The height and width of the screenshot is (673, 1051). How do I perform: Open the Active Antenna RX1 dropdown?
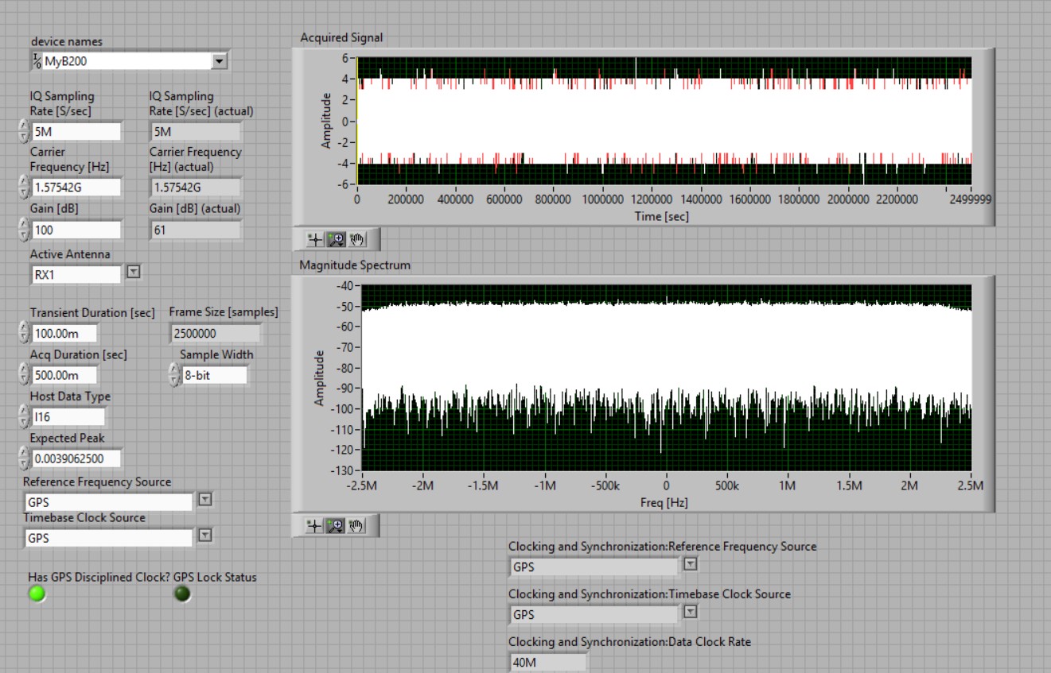pos(134,273)
